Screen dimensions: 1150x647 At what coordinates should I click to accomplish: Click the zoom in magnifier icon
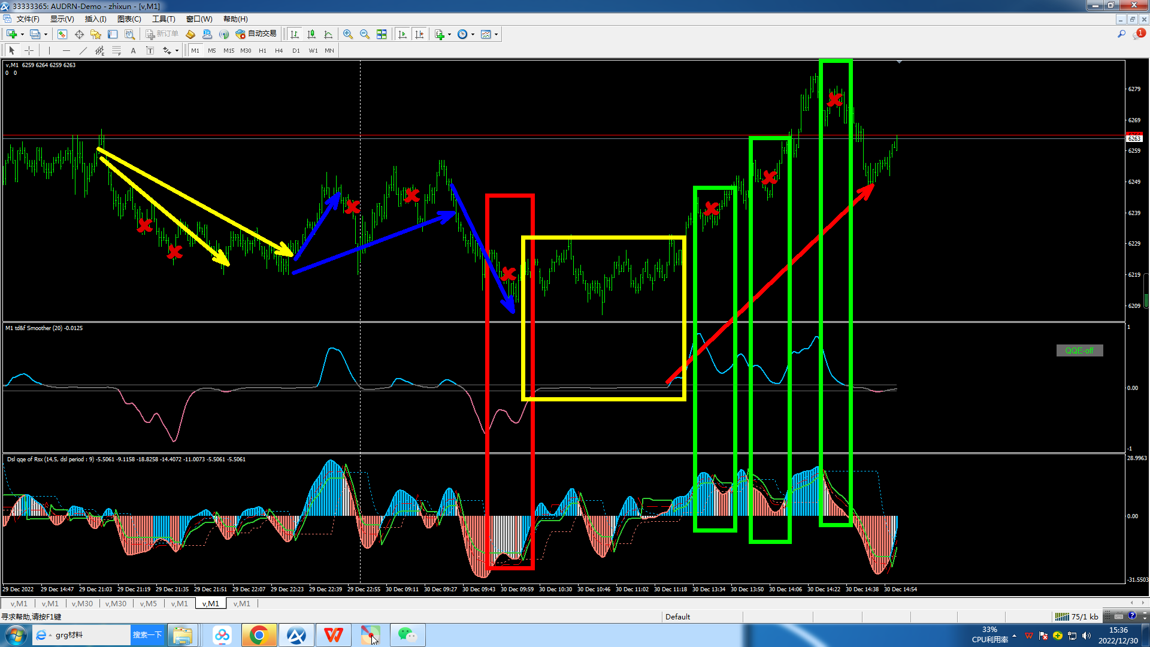(347, 34)
